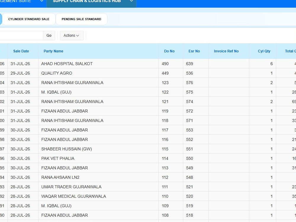
Task: Click Do No value 110
Action: point(165,196)
